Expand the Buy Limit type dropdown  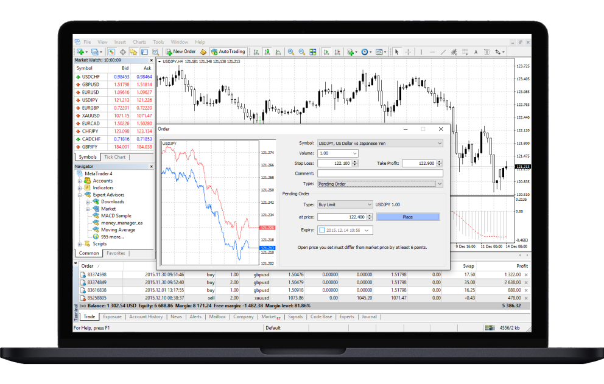tap(370, 204)
